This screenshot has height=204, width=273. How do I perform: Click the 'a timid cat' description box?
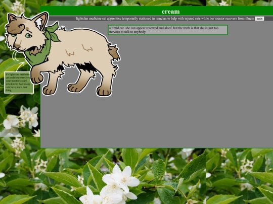click(x=168, y=30)
